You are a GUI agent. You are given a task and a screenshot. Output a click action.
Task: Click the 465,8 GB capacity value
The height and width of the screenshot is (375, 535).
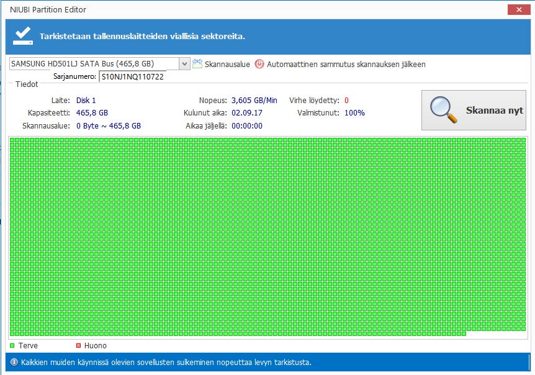(92, 112)
